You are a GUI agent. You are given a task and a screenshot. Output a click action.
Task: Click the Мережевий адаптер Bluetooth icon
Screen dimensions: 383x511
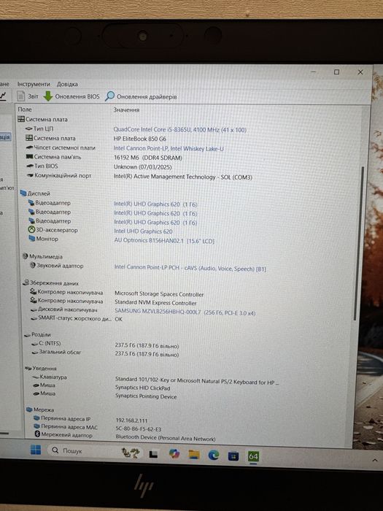click(x=37, y=434)
